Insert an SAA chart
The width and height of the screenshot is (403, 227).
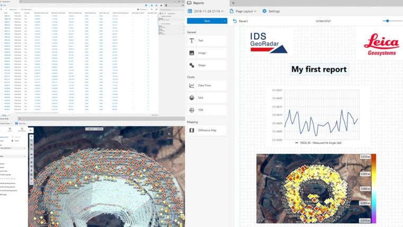(207, 98)
